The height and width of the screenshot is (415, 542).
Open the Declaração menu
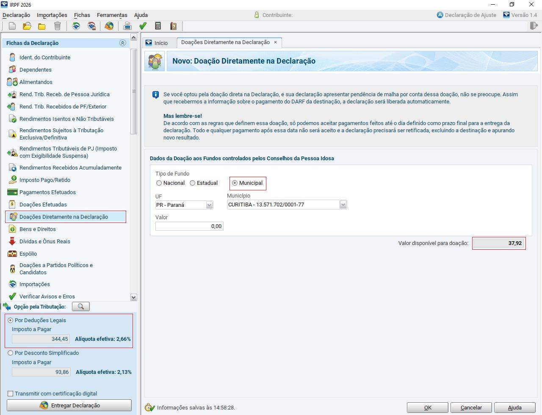click(x=16, y=15)
